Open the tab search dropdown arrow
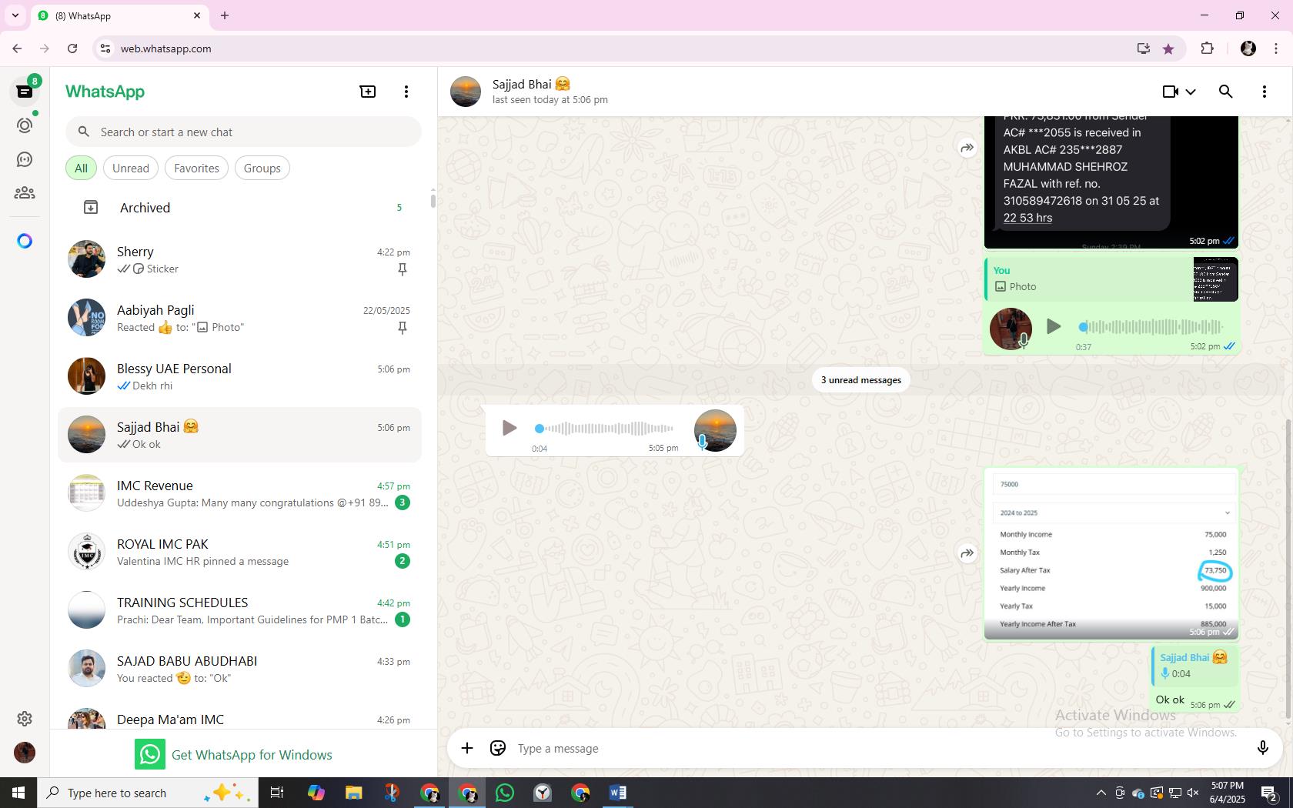This screenshot has width=1293, height=808. pos(15,15)
